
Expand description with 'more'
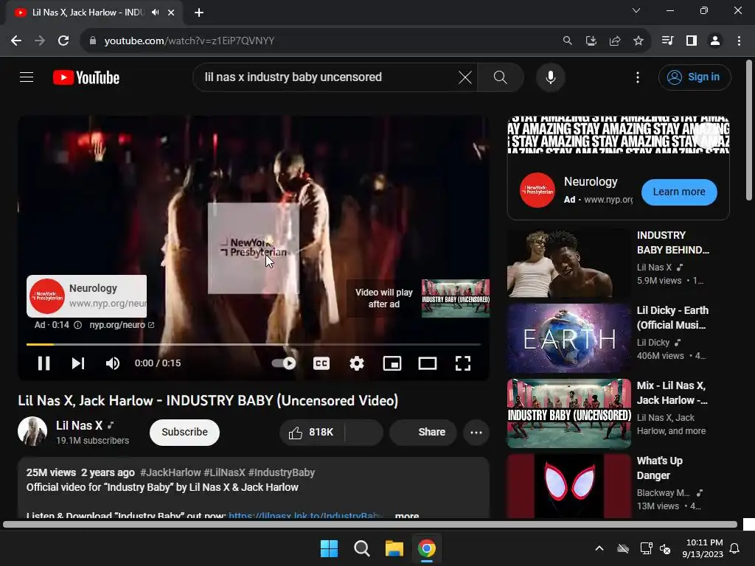[x=407, y=515]
